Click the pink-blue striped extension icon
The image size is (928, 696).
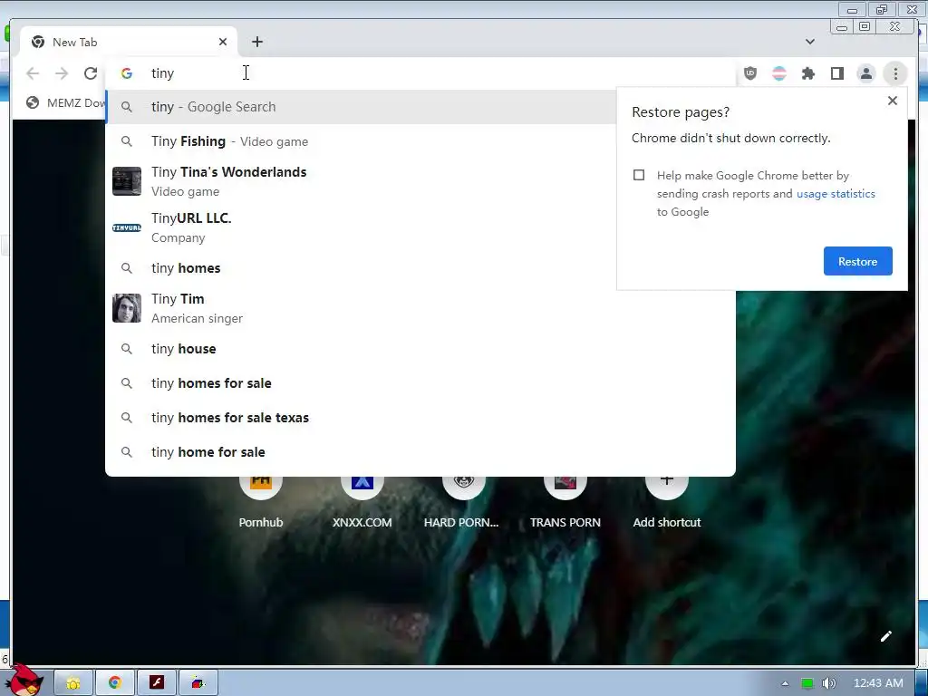[x=779, y=73]
